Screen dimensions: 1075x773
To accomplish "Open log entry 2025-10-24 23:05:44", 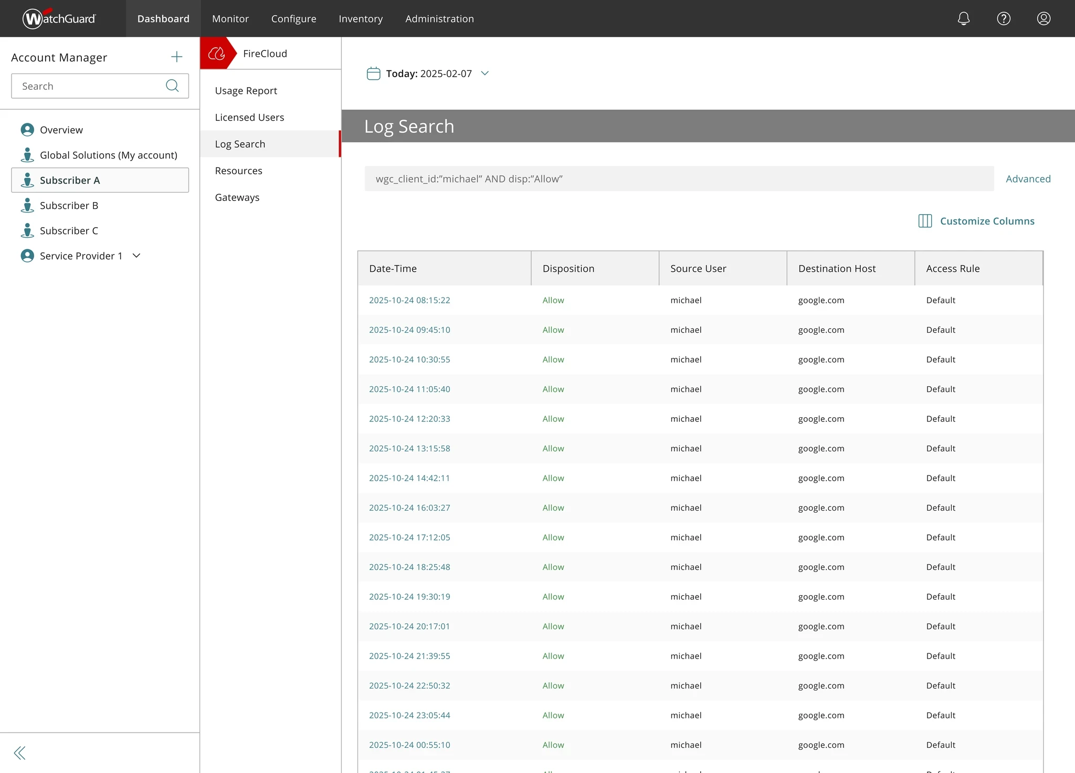I will (x=409, y=715).
